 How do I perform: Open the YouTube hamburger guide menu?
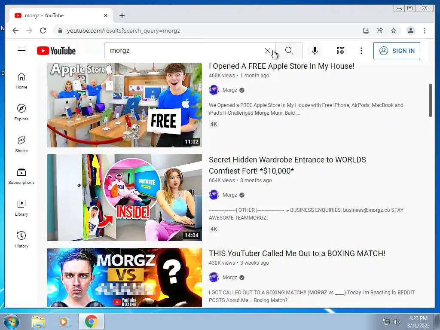[x=21, y=51]
